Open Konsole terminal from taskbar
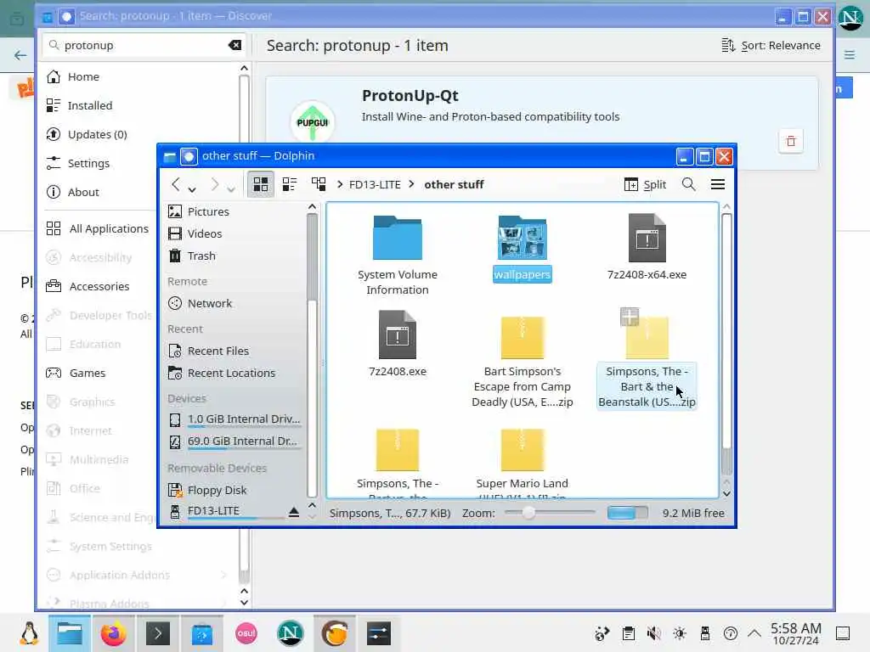Image resolution: width=870 pixels, height=652 pixels. 157,633
